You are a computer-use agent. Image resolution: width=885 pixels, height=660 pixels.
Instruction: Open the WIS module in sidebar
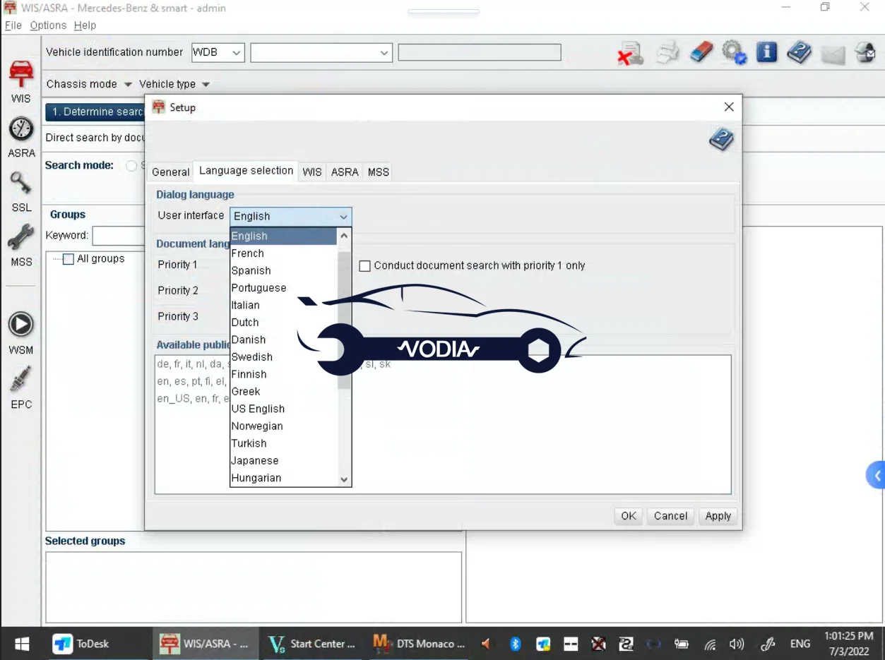click(21, 82)
